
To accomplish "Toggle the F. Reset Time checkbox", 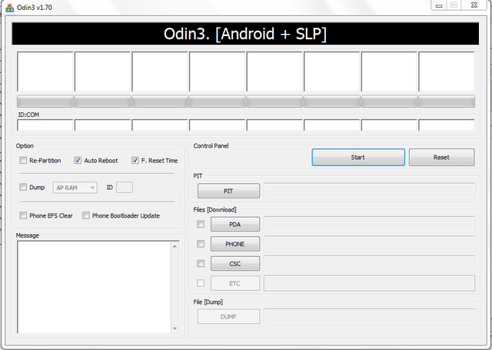I will (x=135, y=161).
